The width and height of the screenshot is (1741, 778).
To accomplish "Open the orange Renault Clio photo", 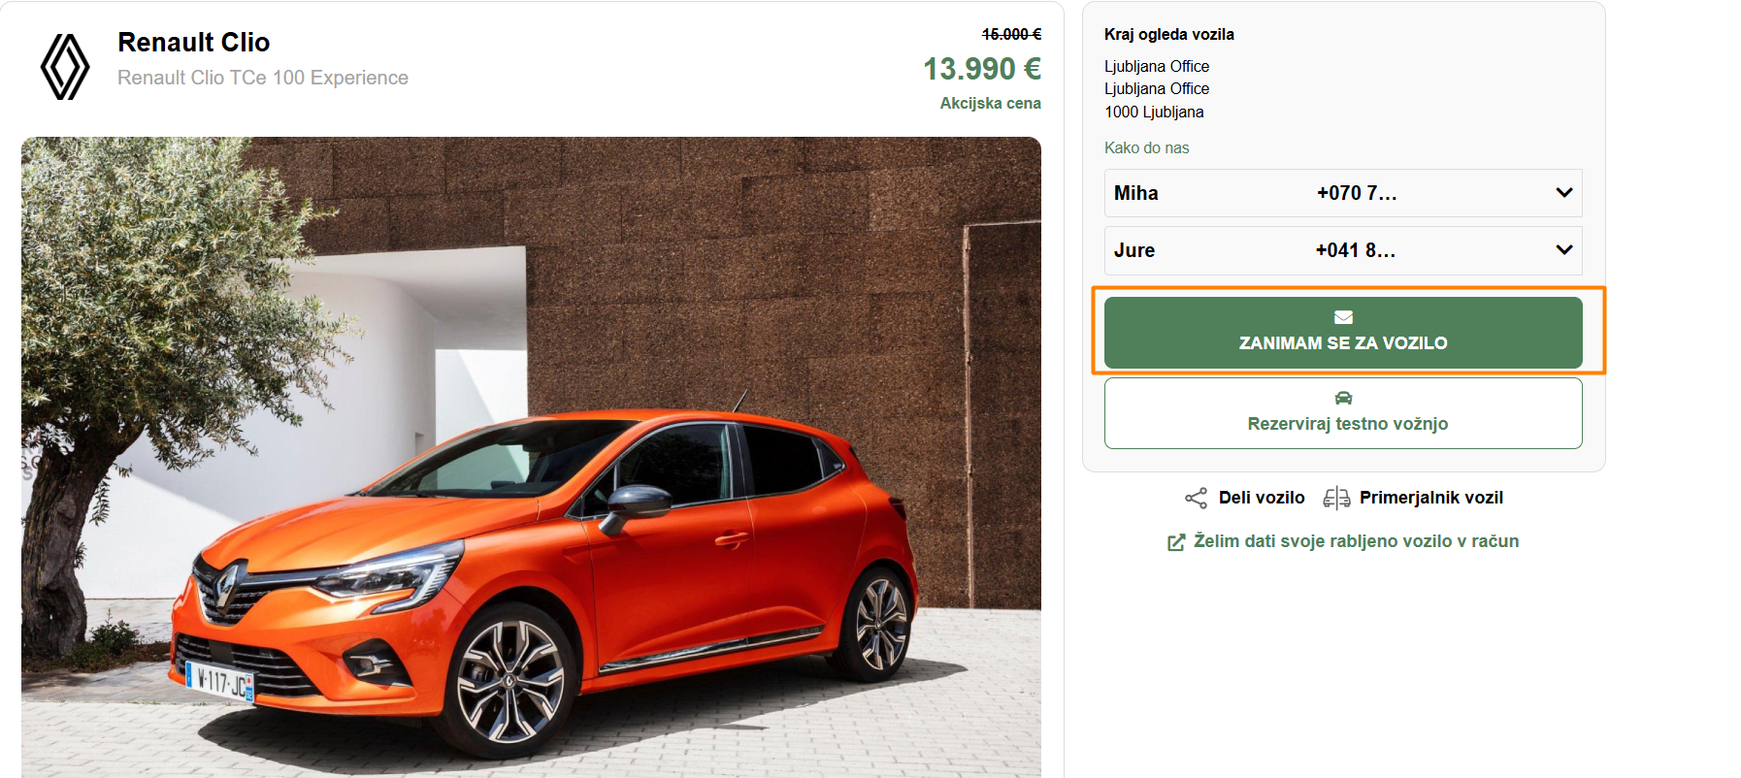I will [531, 457].
